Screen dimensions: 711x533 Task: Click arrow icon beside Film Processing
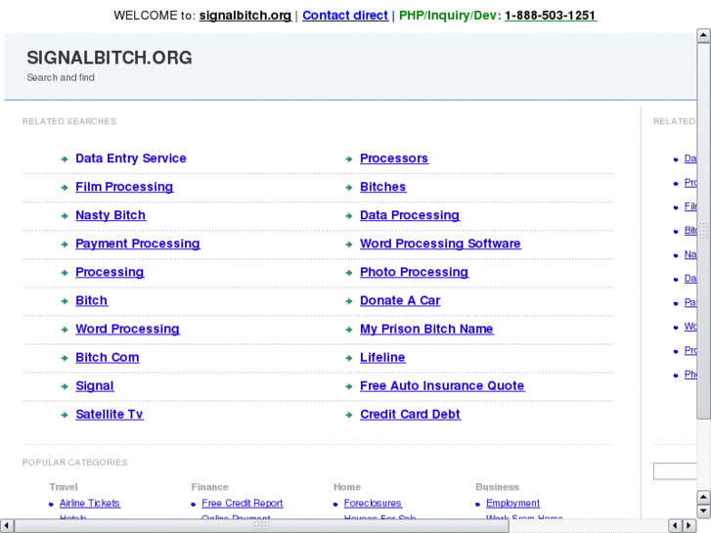65,188
